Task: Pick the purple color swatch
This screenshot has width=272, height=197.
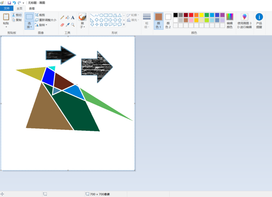Action: pyautogui.click(x=223, y=15)
